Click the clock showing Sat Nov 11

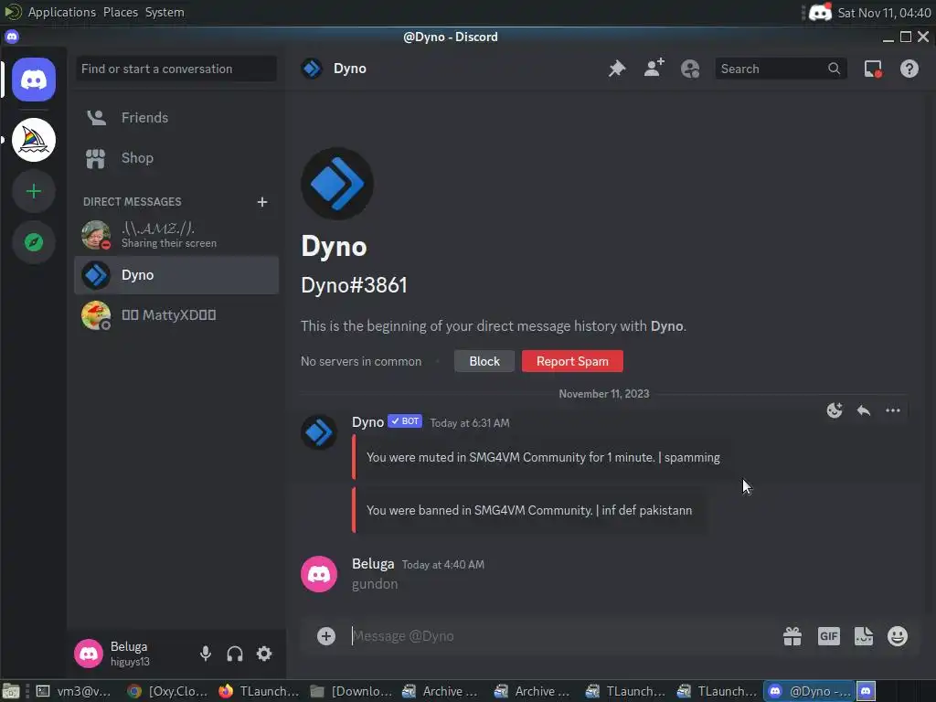[884, 13]
